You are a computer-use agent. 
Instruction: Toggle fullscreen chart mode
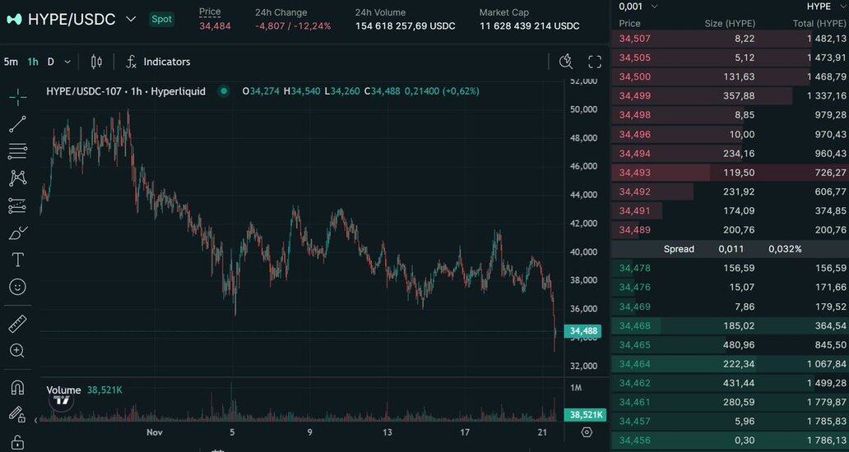click(x=595, y=62)
